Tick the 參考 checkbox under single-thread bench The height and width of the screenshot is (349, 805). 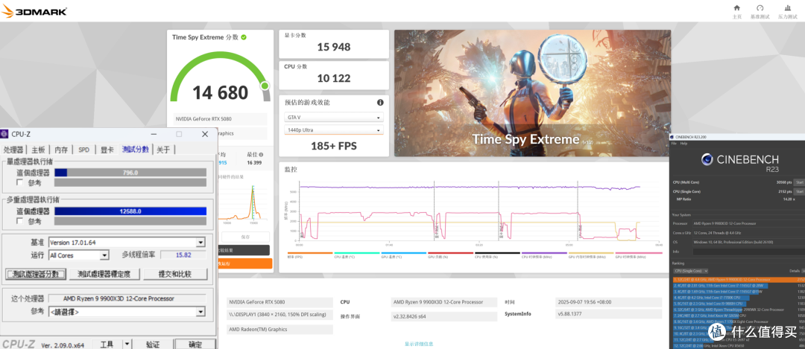pos(19,182)
